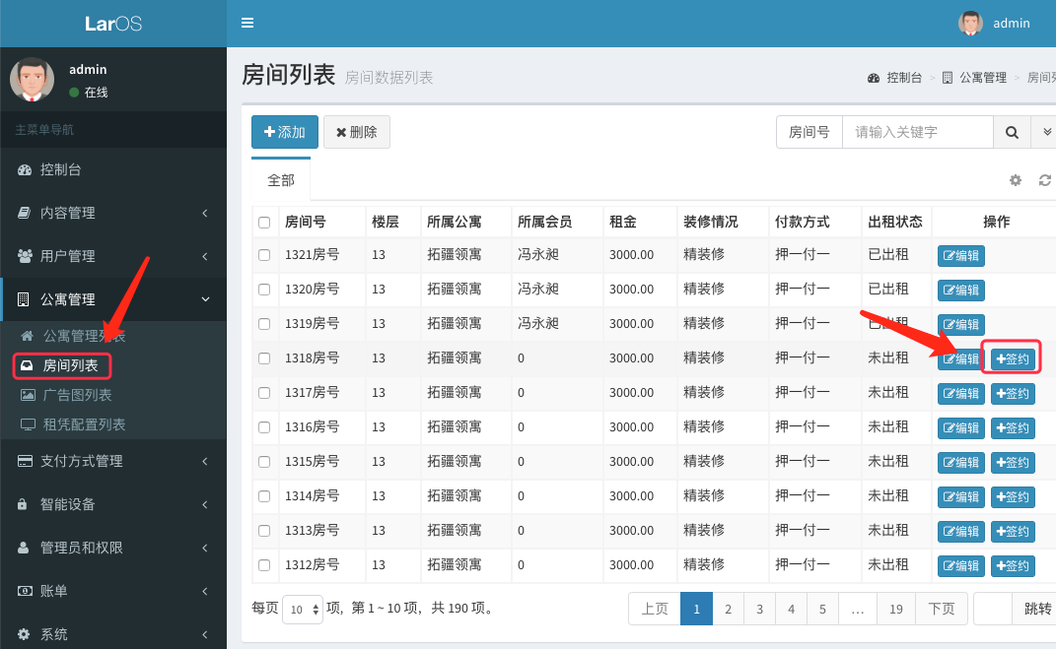Viewport: 1056px width, 649px height.
Task: Open the 房间号 search field selector
Action: click(x=809, y=133)
